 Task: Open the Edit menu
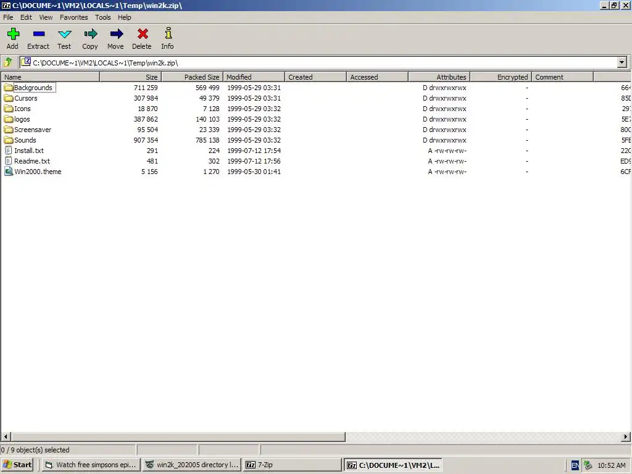pyautogui.click(x=26, y=17)
